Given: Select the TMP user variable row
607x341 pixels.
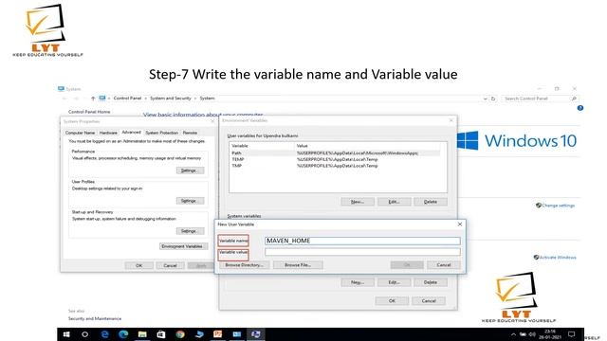Looking at the screenshot, I should pyautogui.click(x=335, y=166).
